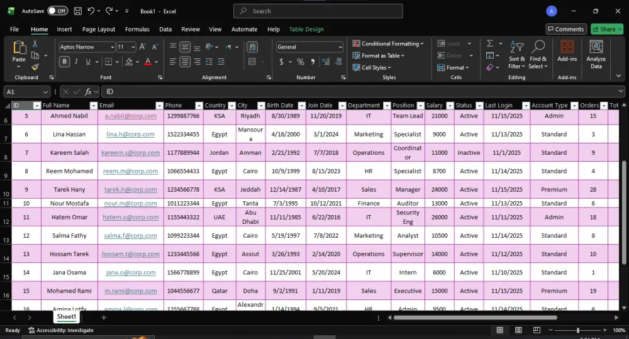Click the Save floppy disk icon
The image size is (629, 339).
pos(78,11)
